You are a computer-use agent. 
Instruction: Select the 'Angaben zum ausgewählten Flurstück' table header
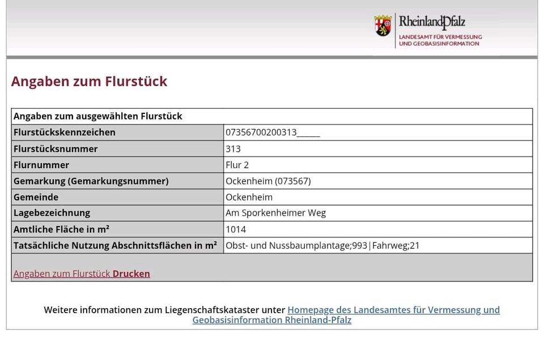tap(97, 116)
